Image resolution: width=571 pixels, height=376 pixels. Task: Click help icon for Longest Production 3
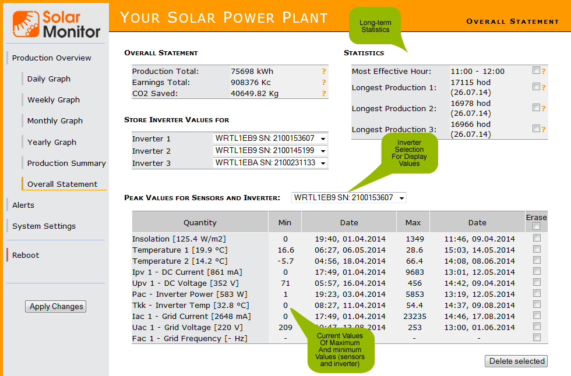point(544,129)
